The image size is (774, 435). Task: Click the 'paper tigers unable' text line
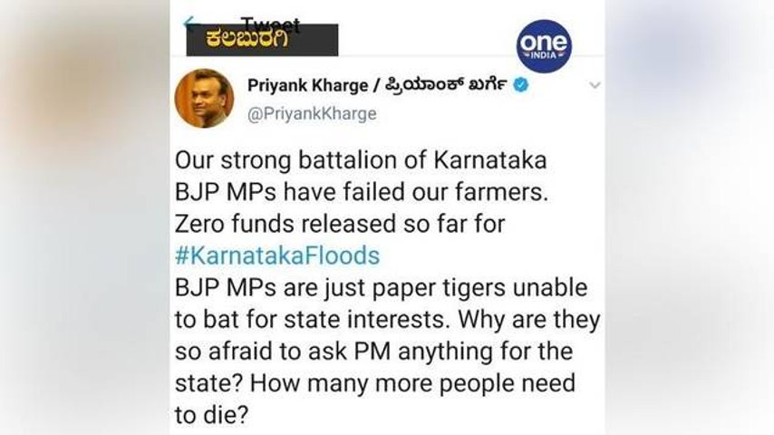coord(381,288)
